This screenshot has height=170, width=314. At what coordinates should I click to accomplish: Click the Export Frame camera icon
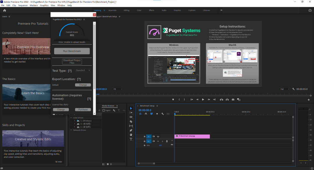(233, 99)
